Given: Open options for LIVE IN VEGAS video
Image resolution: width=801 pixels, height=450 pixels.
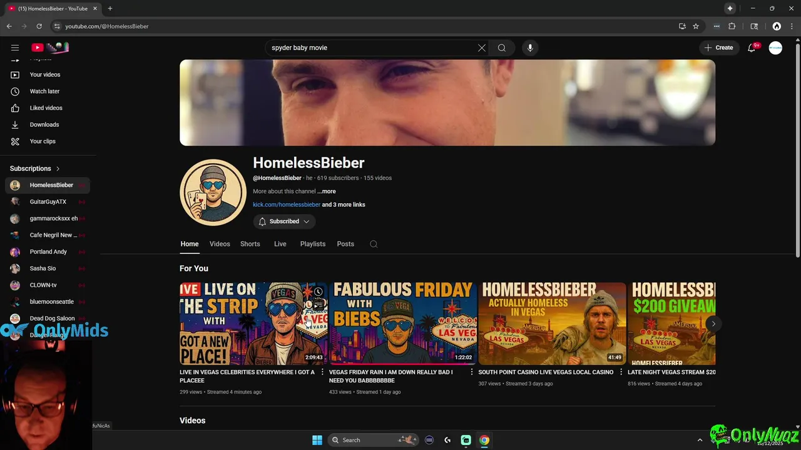Looking at the screenshot, I should pos(323,372).
